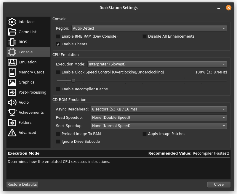Click the clock speed slider handle
Screen dimensions: 237x194
(73, 81)
